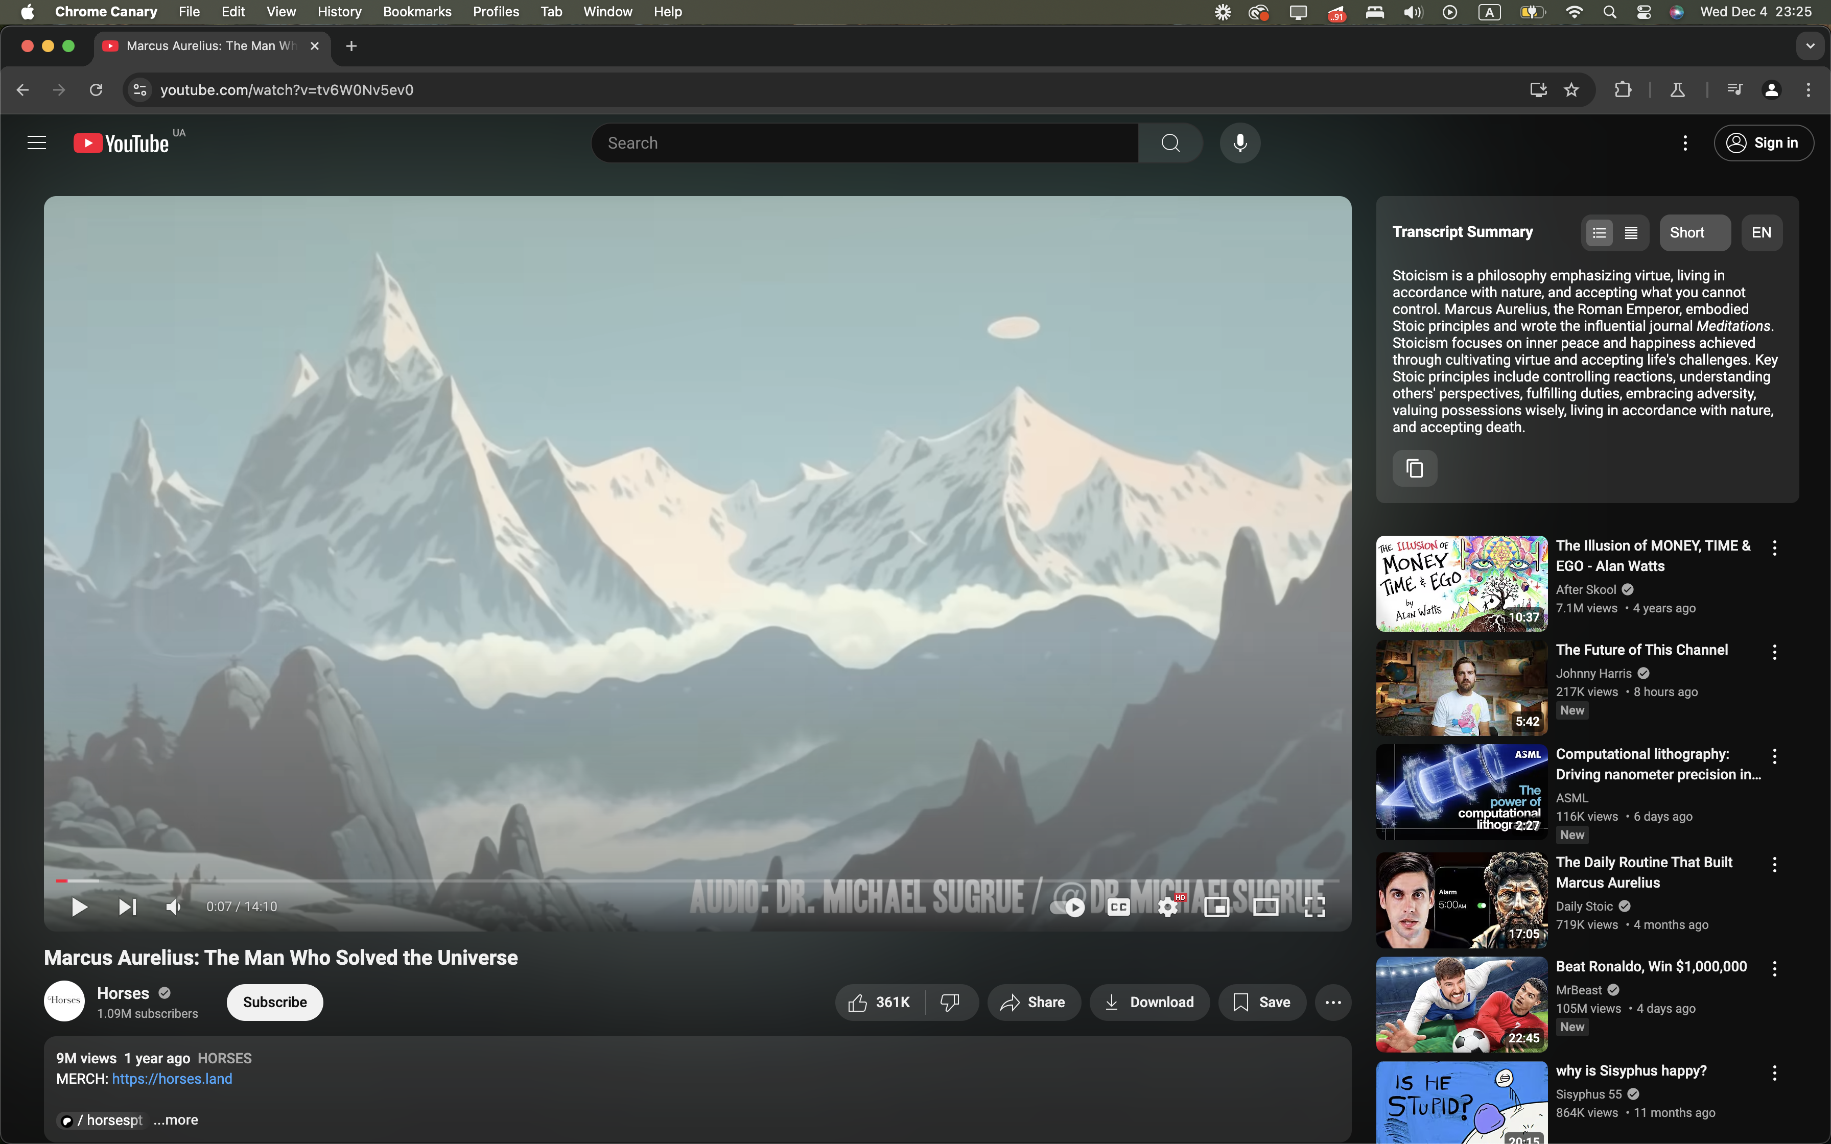Open the horses.land merch link

[x=172, y=1079]
